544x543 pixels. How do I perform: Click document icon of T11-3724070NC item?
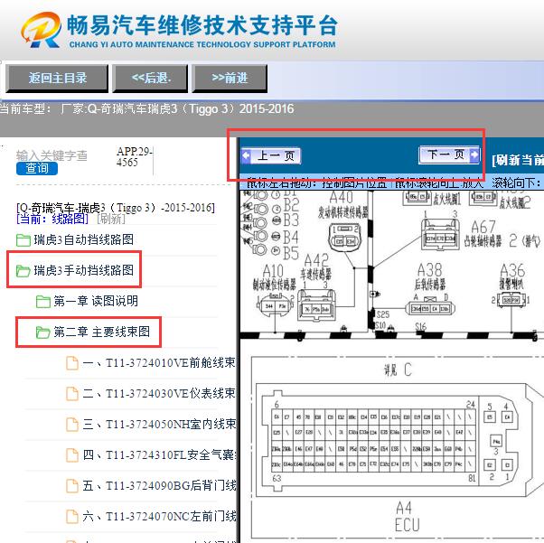pos(71,517)
